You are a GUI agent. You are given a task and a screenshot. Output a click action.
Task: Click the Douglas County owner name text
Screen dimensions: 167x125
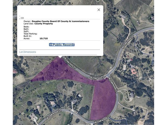tap(61, 21)
